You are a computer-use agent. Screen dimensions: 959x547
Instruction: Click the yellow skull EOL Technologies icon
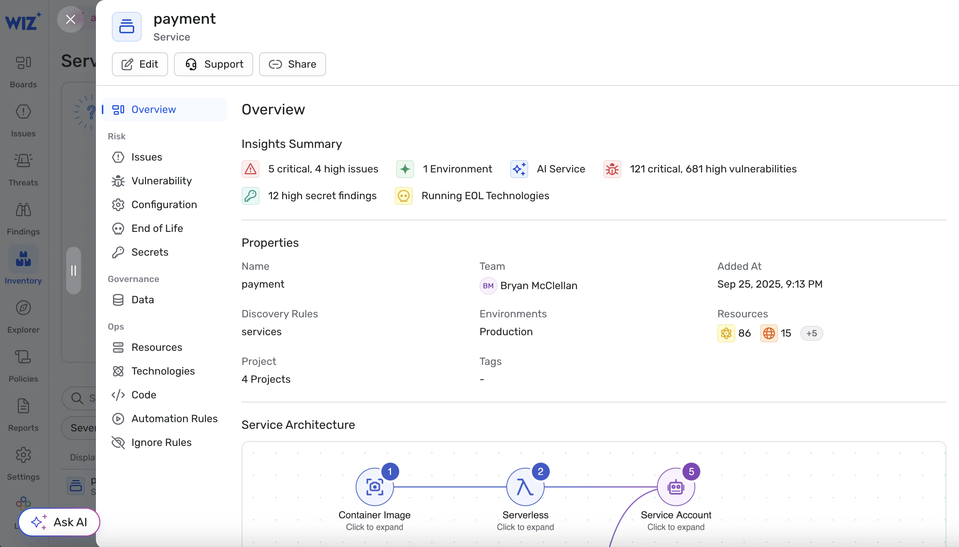tap(404, 196)
